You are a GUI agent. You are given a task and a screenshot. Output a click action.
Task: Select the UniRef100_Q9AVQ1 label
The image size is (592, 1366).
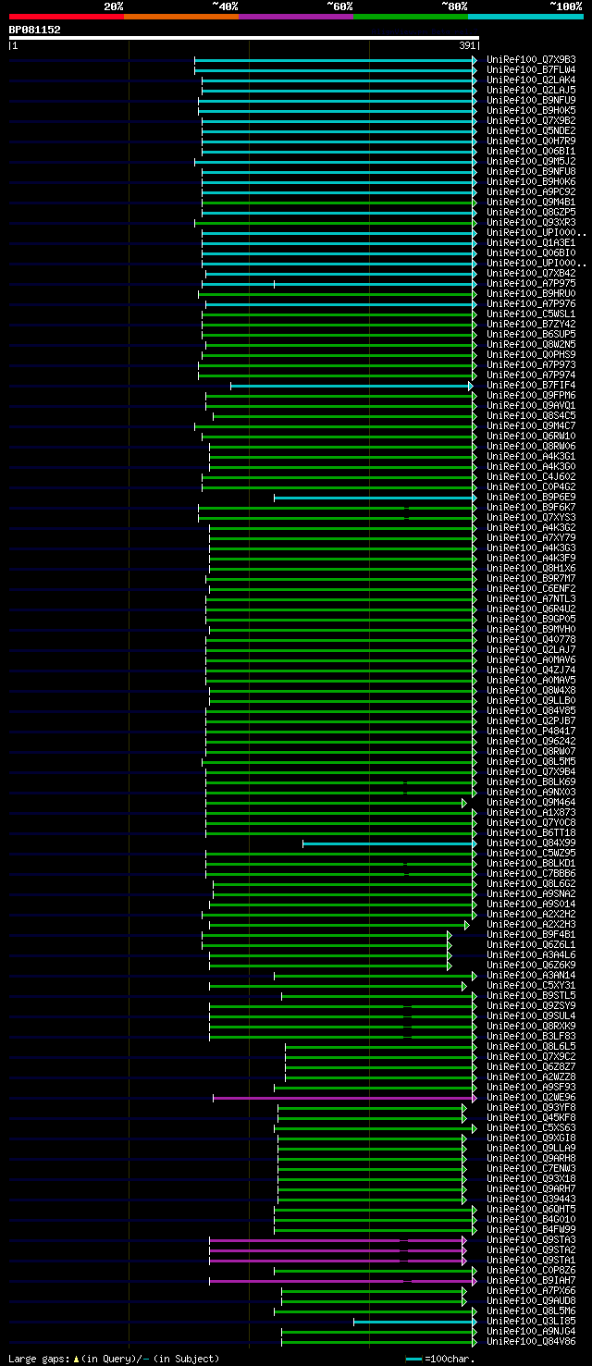point(531,405)
